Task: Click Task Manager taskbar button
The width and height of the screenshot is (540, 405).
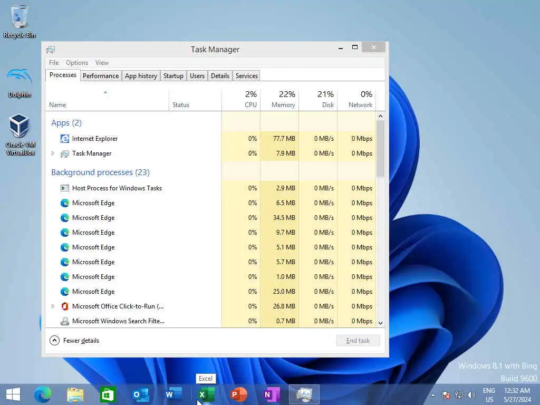Action: pos(304,394)
